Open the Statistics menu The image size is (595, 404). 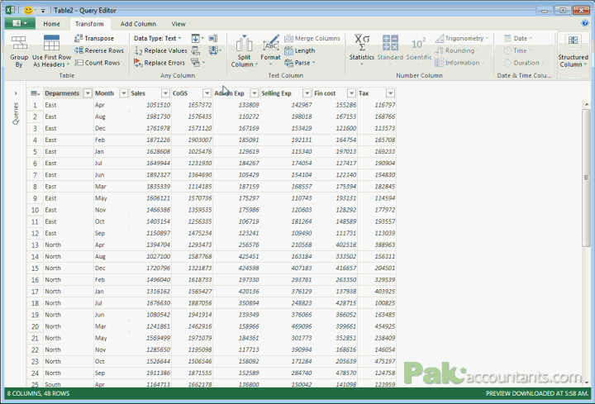362,50
